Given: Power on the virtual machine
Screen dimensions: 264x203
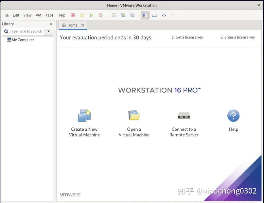Looking at the screenshot, I should click(x=91, y=15).
